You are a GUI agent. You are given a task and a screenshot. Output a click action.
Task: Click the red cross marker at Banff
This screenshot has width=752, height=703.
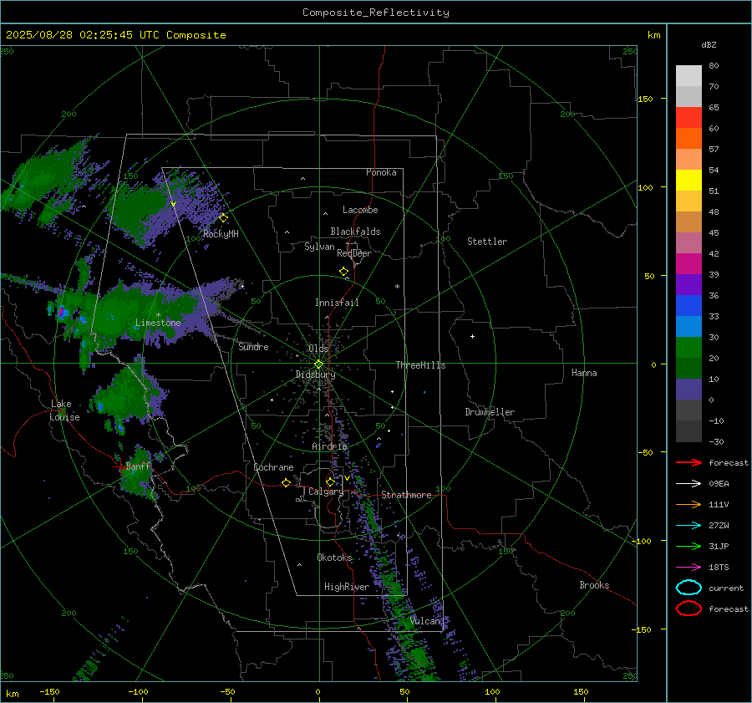click(x=119, y=466)
